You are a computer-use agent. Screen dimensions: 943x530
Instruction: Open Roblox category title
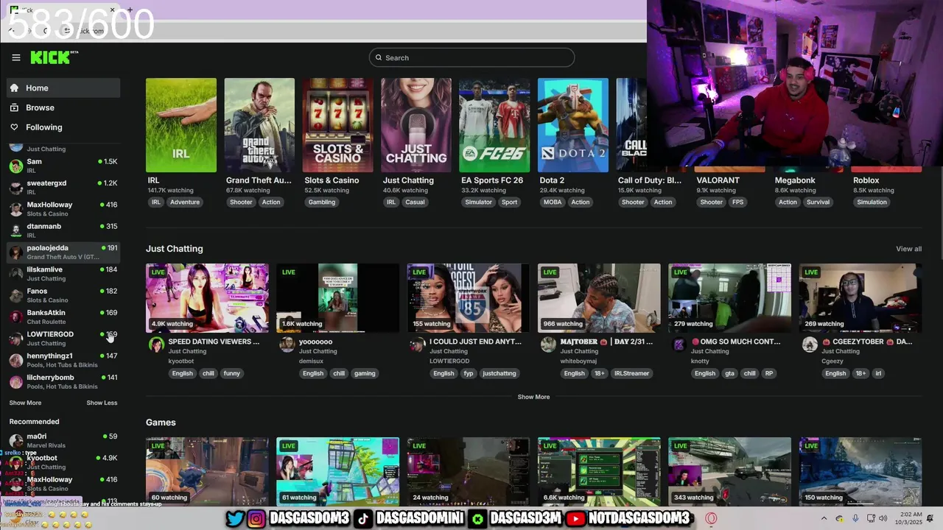tap(866, 180)
